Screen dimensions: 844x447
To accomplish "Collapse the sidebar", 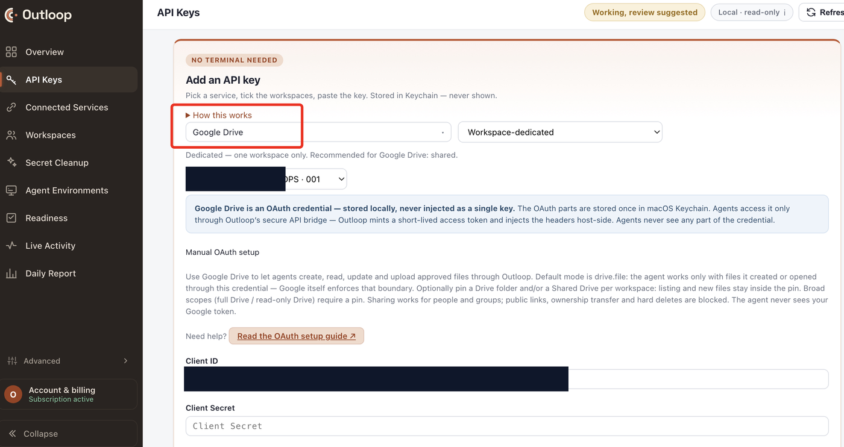I will (x=69, y=434).
